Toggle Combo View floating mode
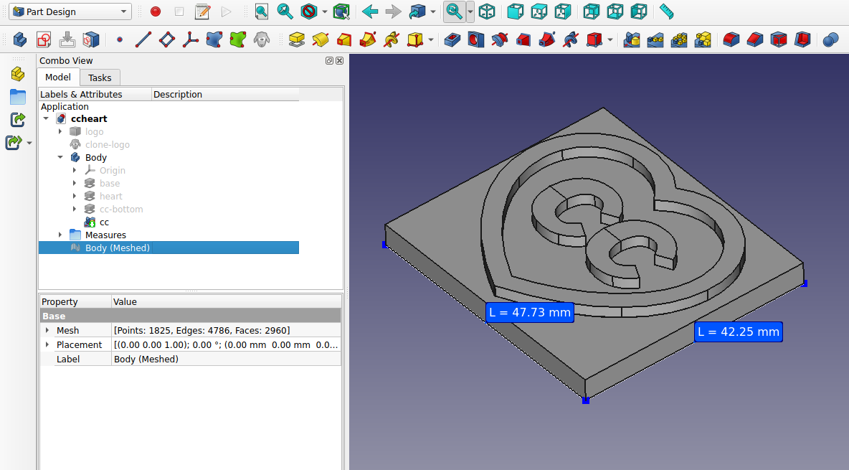This screenshot has height=470, width=849. coord(329,61)
